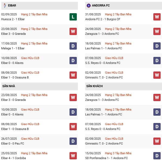Click the D badge for Eibar 0-0 Pau FC
Screen dimensions: 162x161
(x=73, y=141)
